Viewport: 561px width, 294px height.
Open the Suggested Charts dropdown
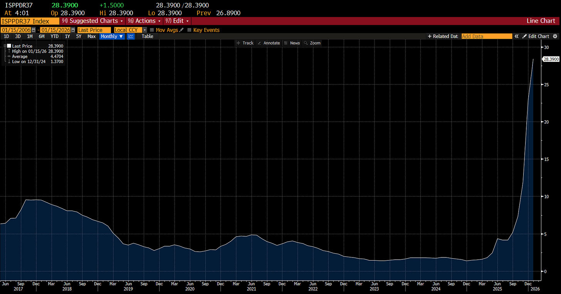92,21
